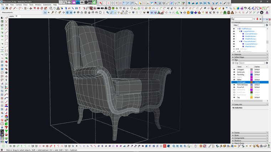Screen dimensions: 271x152
Task: Toggle visibility of the Palline tag
Action: coord(234,80)
